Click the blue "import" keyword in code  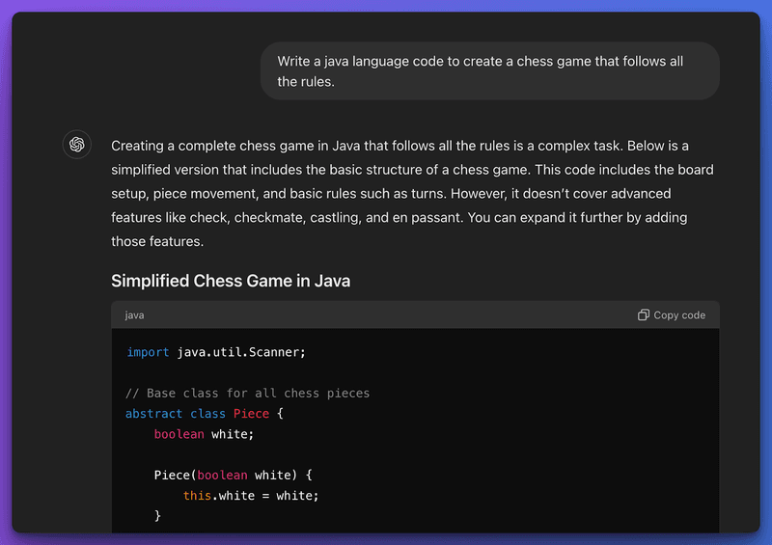tap(148, 352)
